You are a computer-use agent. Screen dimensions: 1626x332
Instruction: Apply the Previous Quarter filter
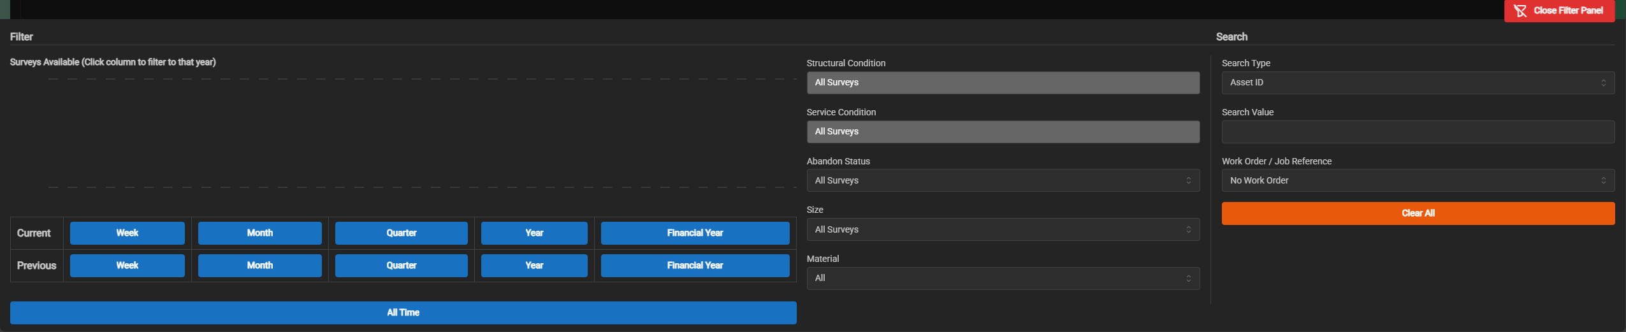(401, 266)
